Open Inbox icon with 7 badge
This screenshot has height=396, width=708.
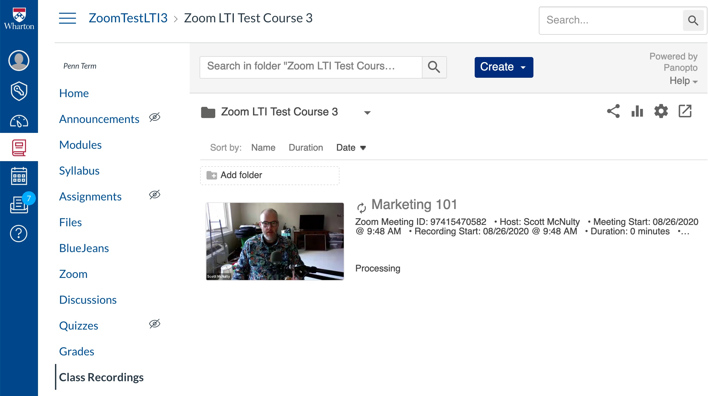[19, 205]
